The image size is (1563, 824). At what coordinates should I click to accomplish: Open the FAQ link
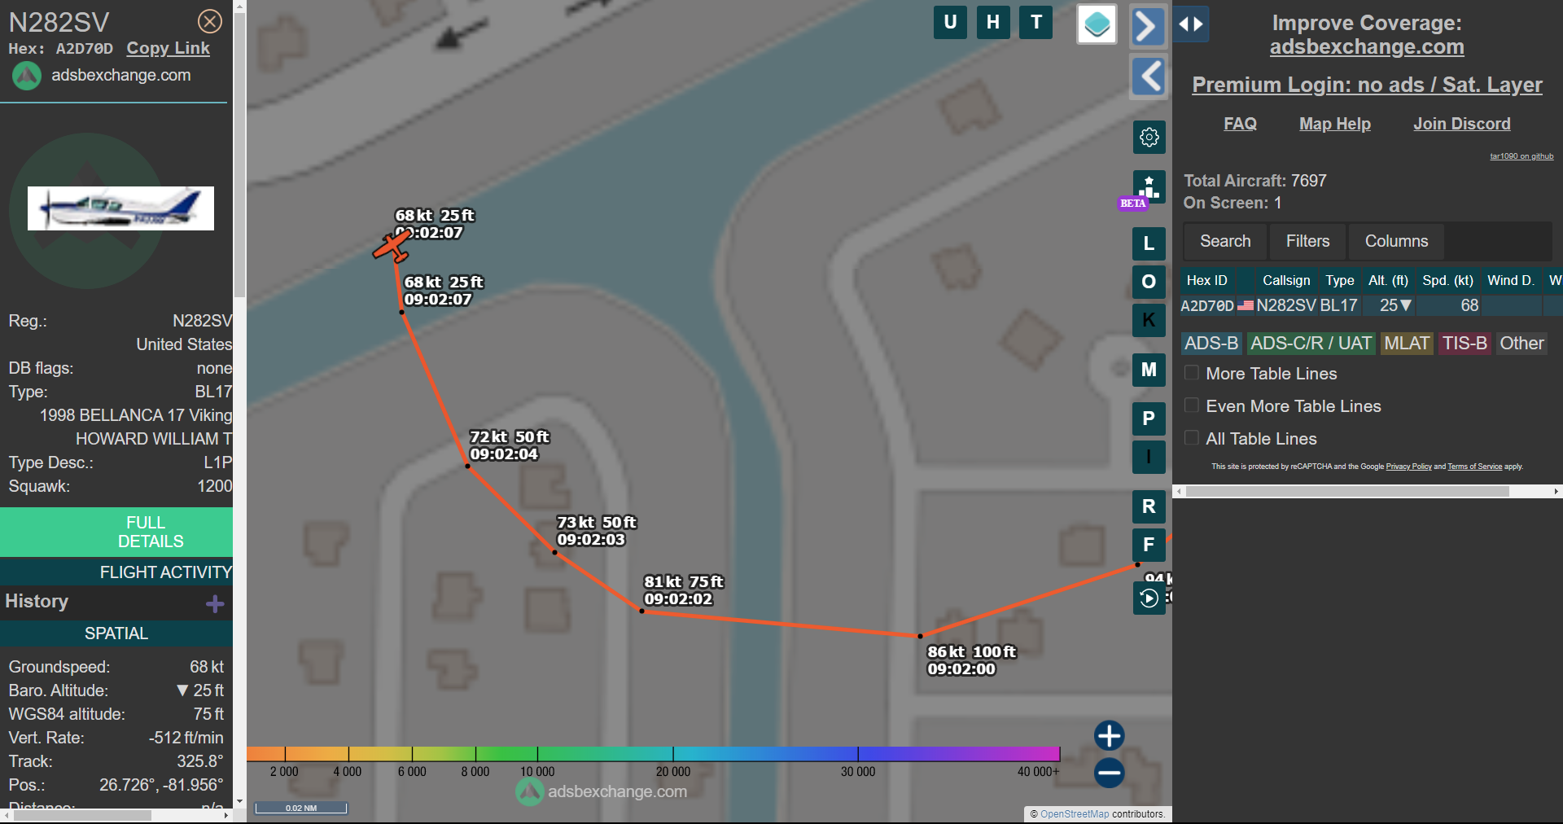point(1240,124)
